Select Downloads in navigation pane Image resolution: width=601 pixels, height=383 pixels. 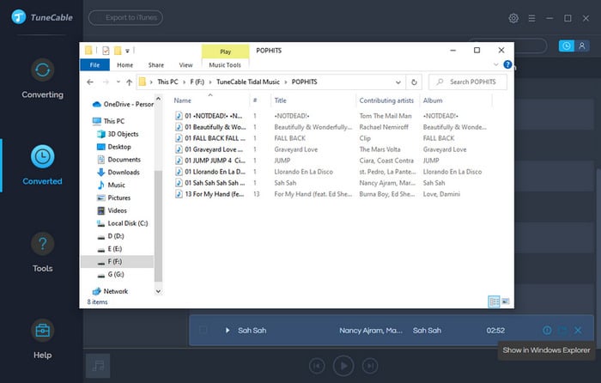(x=118, y=172)
